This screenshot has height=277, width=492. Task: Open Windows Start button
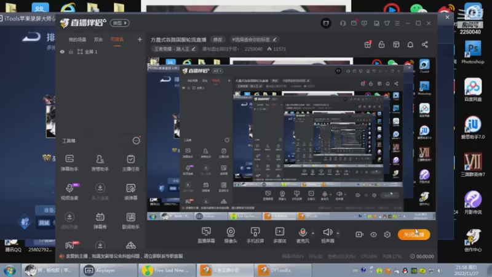coord(10,270)
